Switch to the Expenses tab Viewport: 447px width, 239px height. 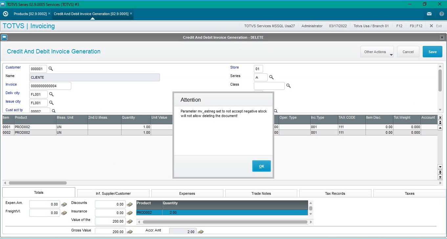click(x=187, y=193)
